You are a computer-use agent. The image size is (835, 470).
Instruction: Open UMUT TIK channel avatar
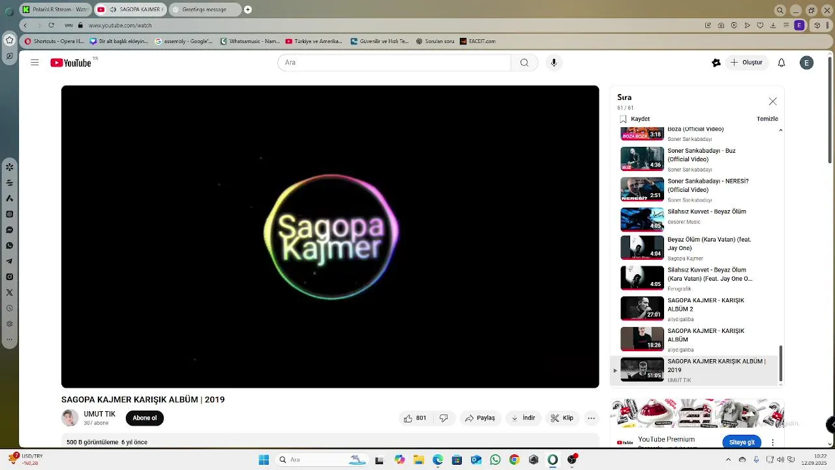coord(70,418)
